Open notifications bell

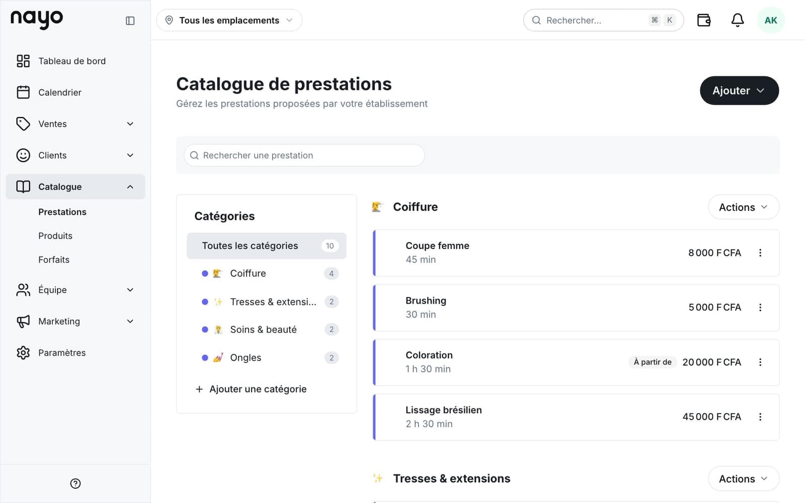738,20
